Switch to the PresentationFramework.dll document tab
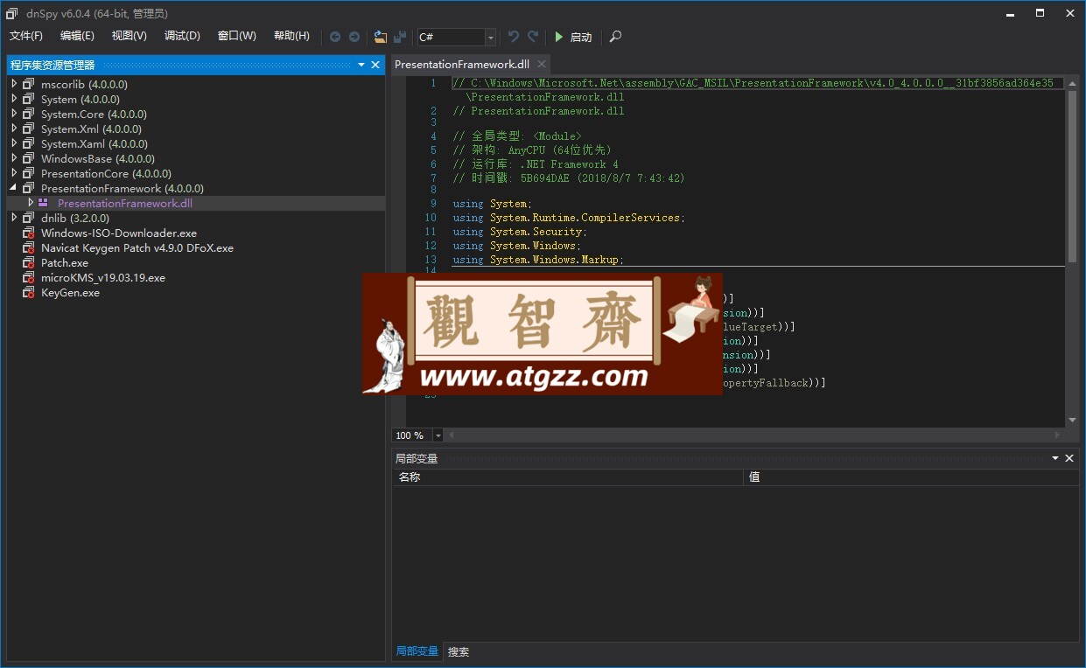Viewport: 1086px width, 668px height. pyautogui.click(x=462, y=64)
